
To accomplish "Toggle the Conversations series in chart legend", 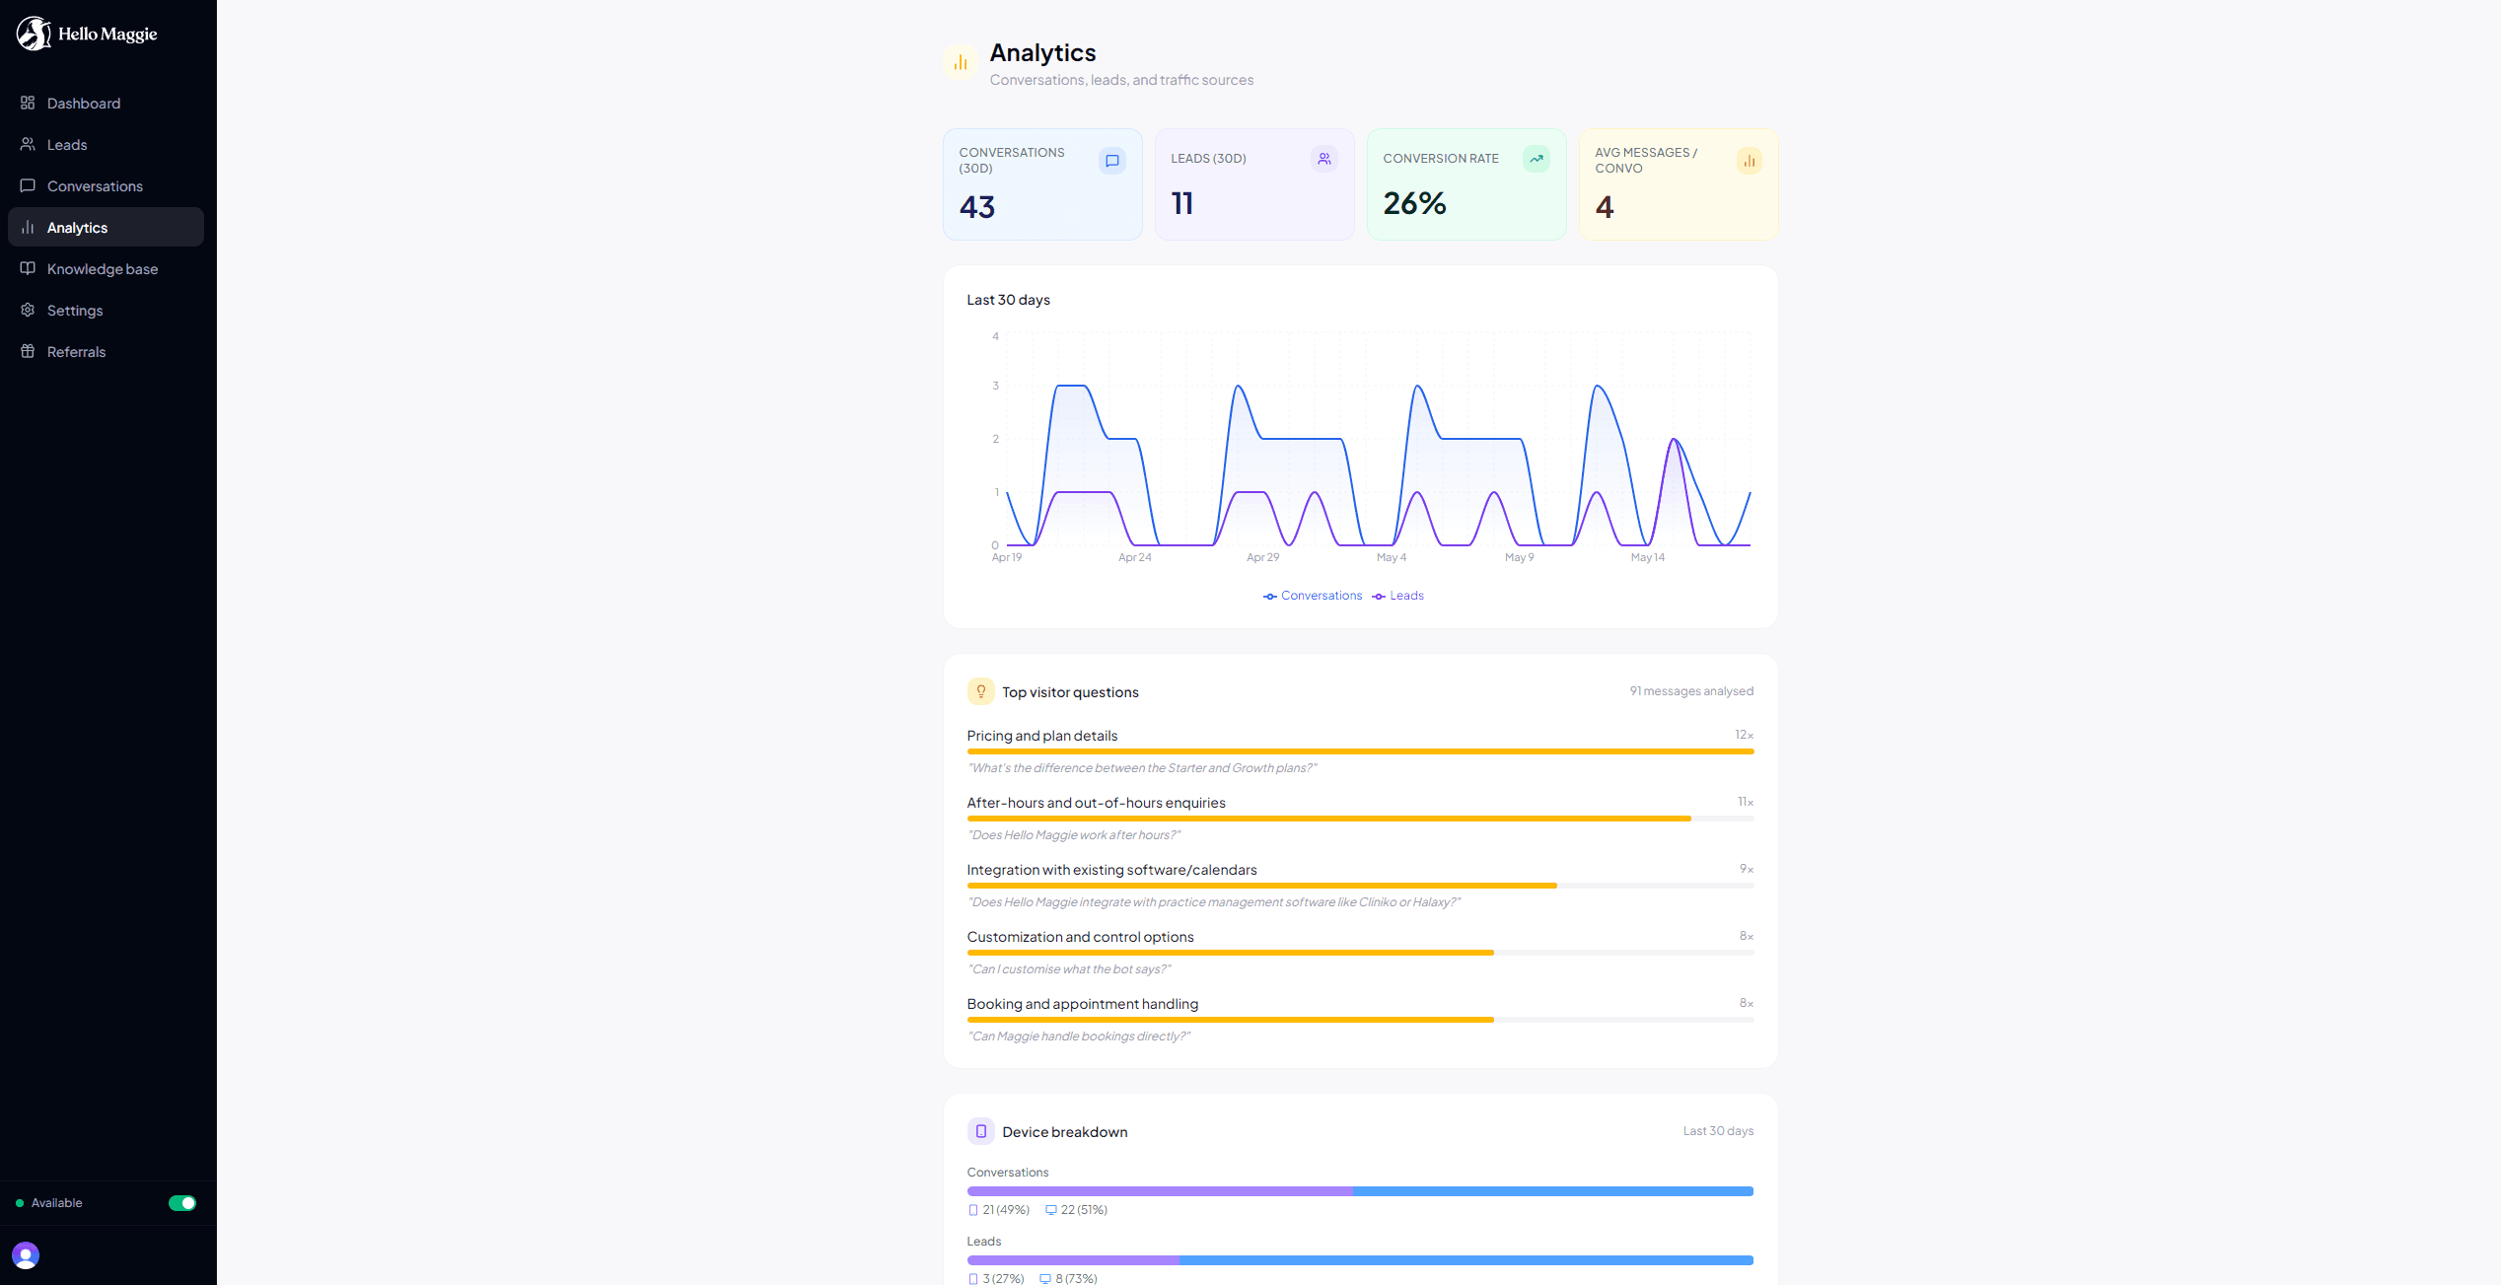I will (x=1313, y=596).
